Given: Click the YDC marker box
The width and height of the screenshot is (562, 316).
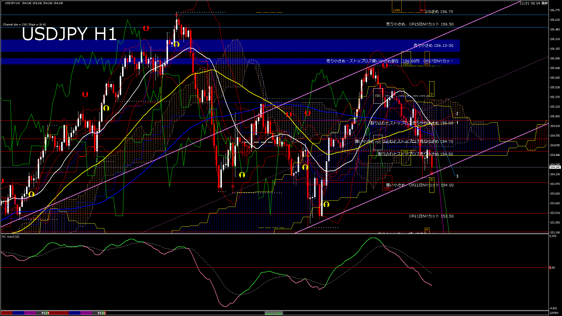Looking at the screenshot, I should 378,96.
